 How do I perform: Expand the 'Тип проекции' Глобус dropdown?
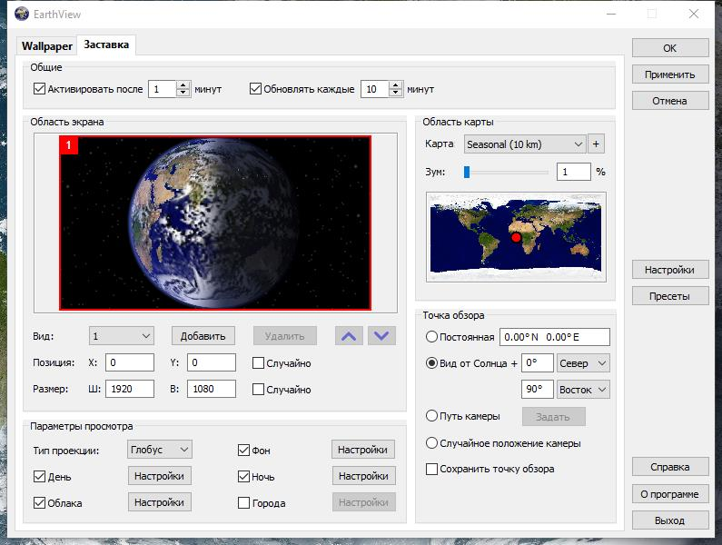coord(160,450)
